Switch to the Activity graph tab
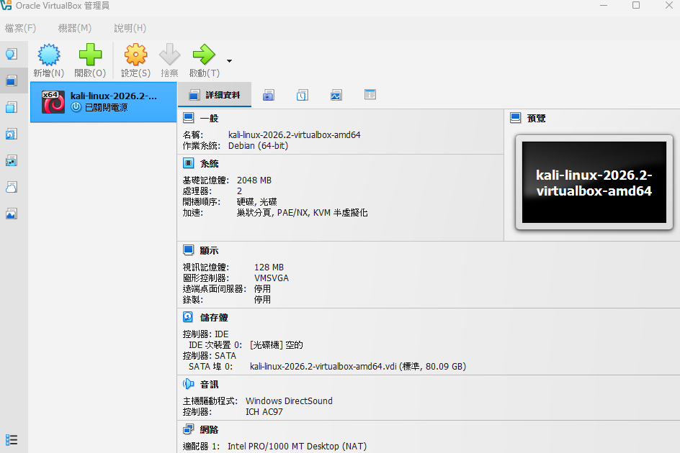The height and width of the screenshot is (453, 680). 336,95
